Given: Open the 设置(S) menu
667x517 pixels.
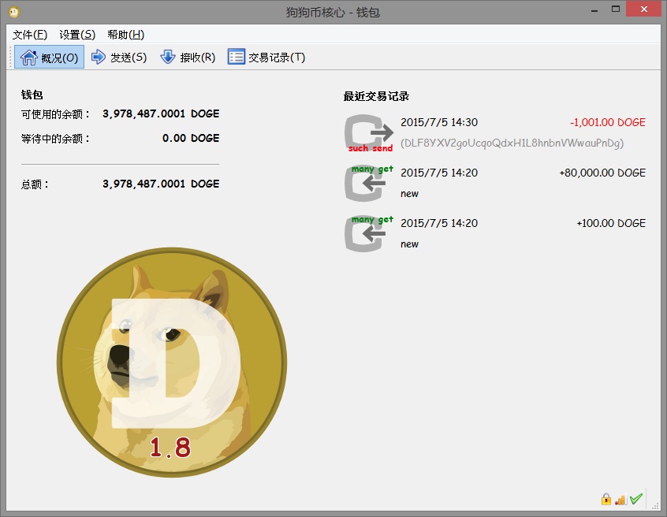Looking at the screenshot, I should [77, 35].
